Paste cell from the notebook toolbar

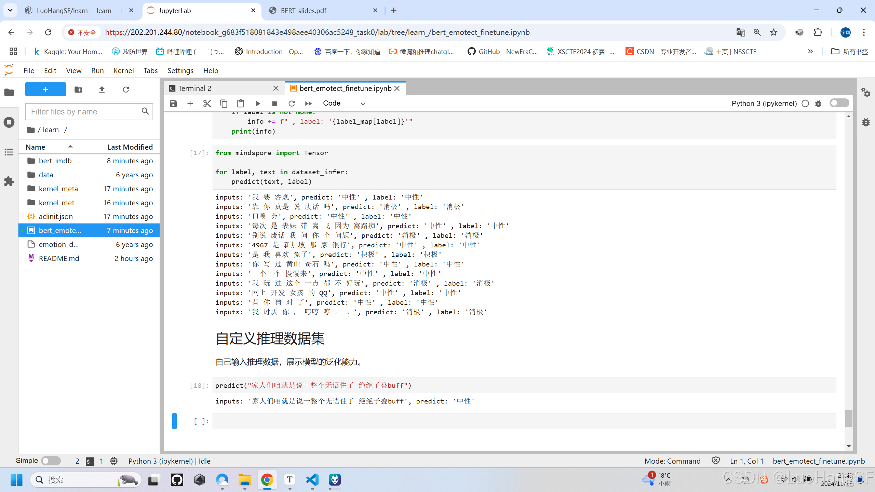241,104
